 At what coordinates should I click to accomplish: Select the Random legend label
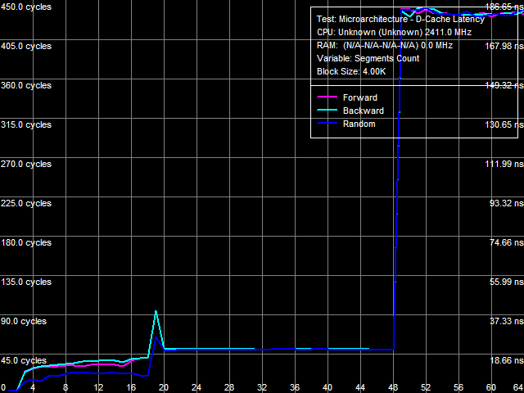(x=359, y=124)
